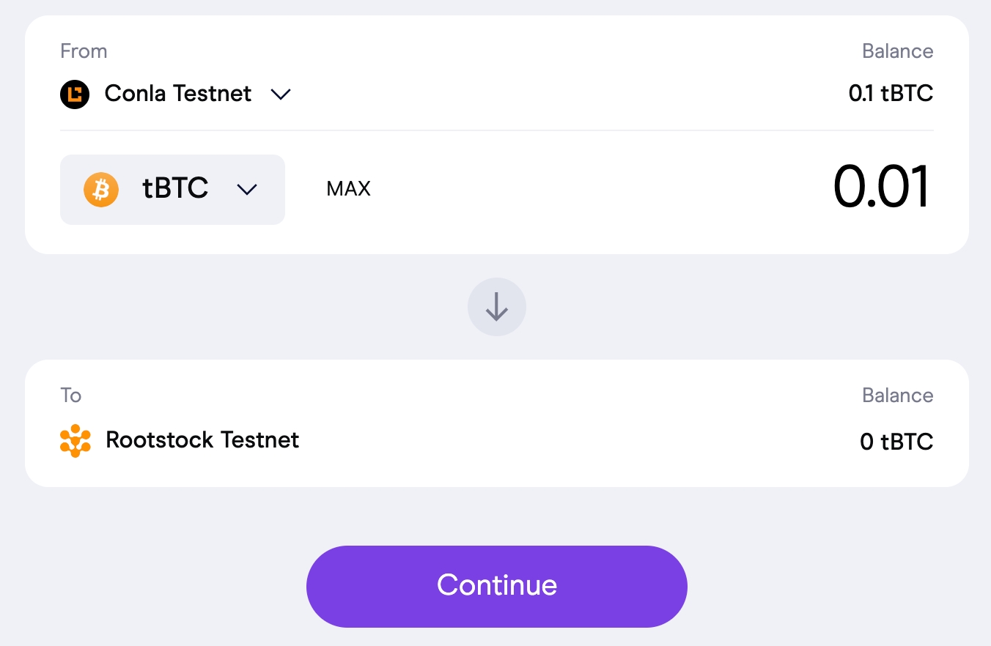Screen dimensions: 991x646
Task: Click the Balance label above 0 tBTC
Action: [897, 396]
